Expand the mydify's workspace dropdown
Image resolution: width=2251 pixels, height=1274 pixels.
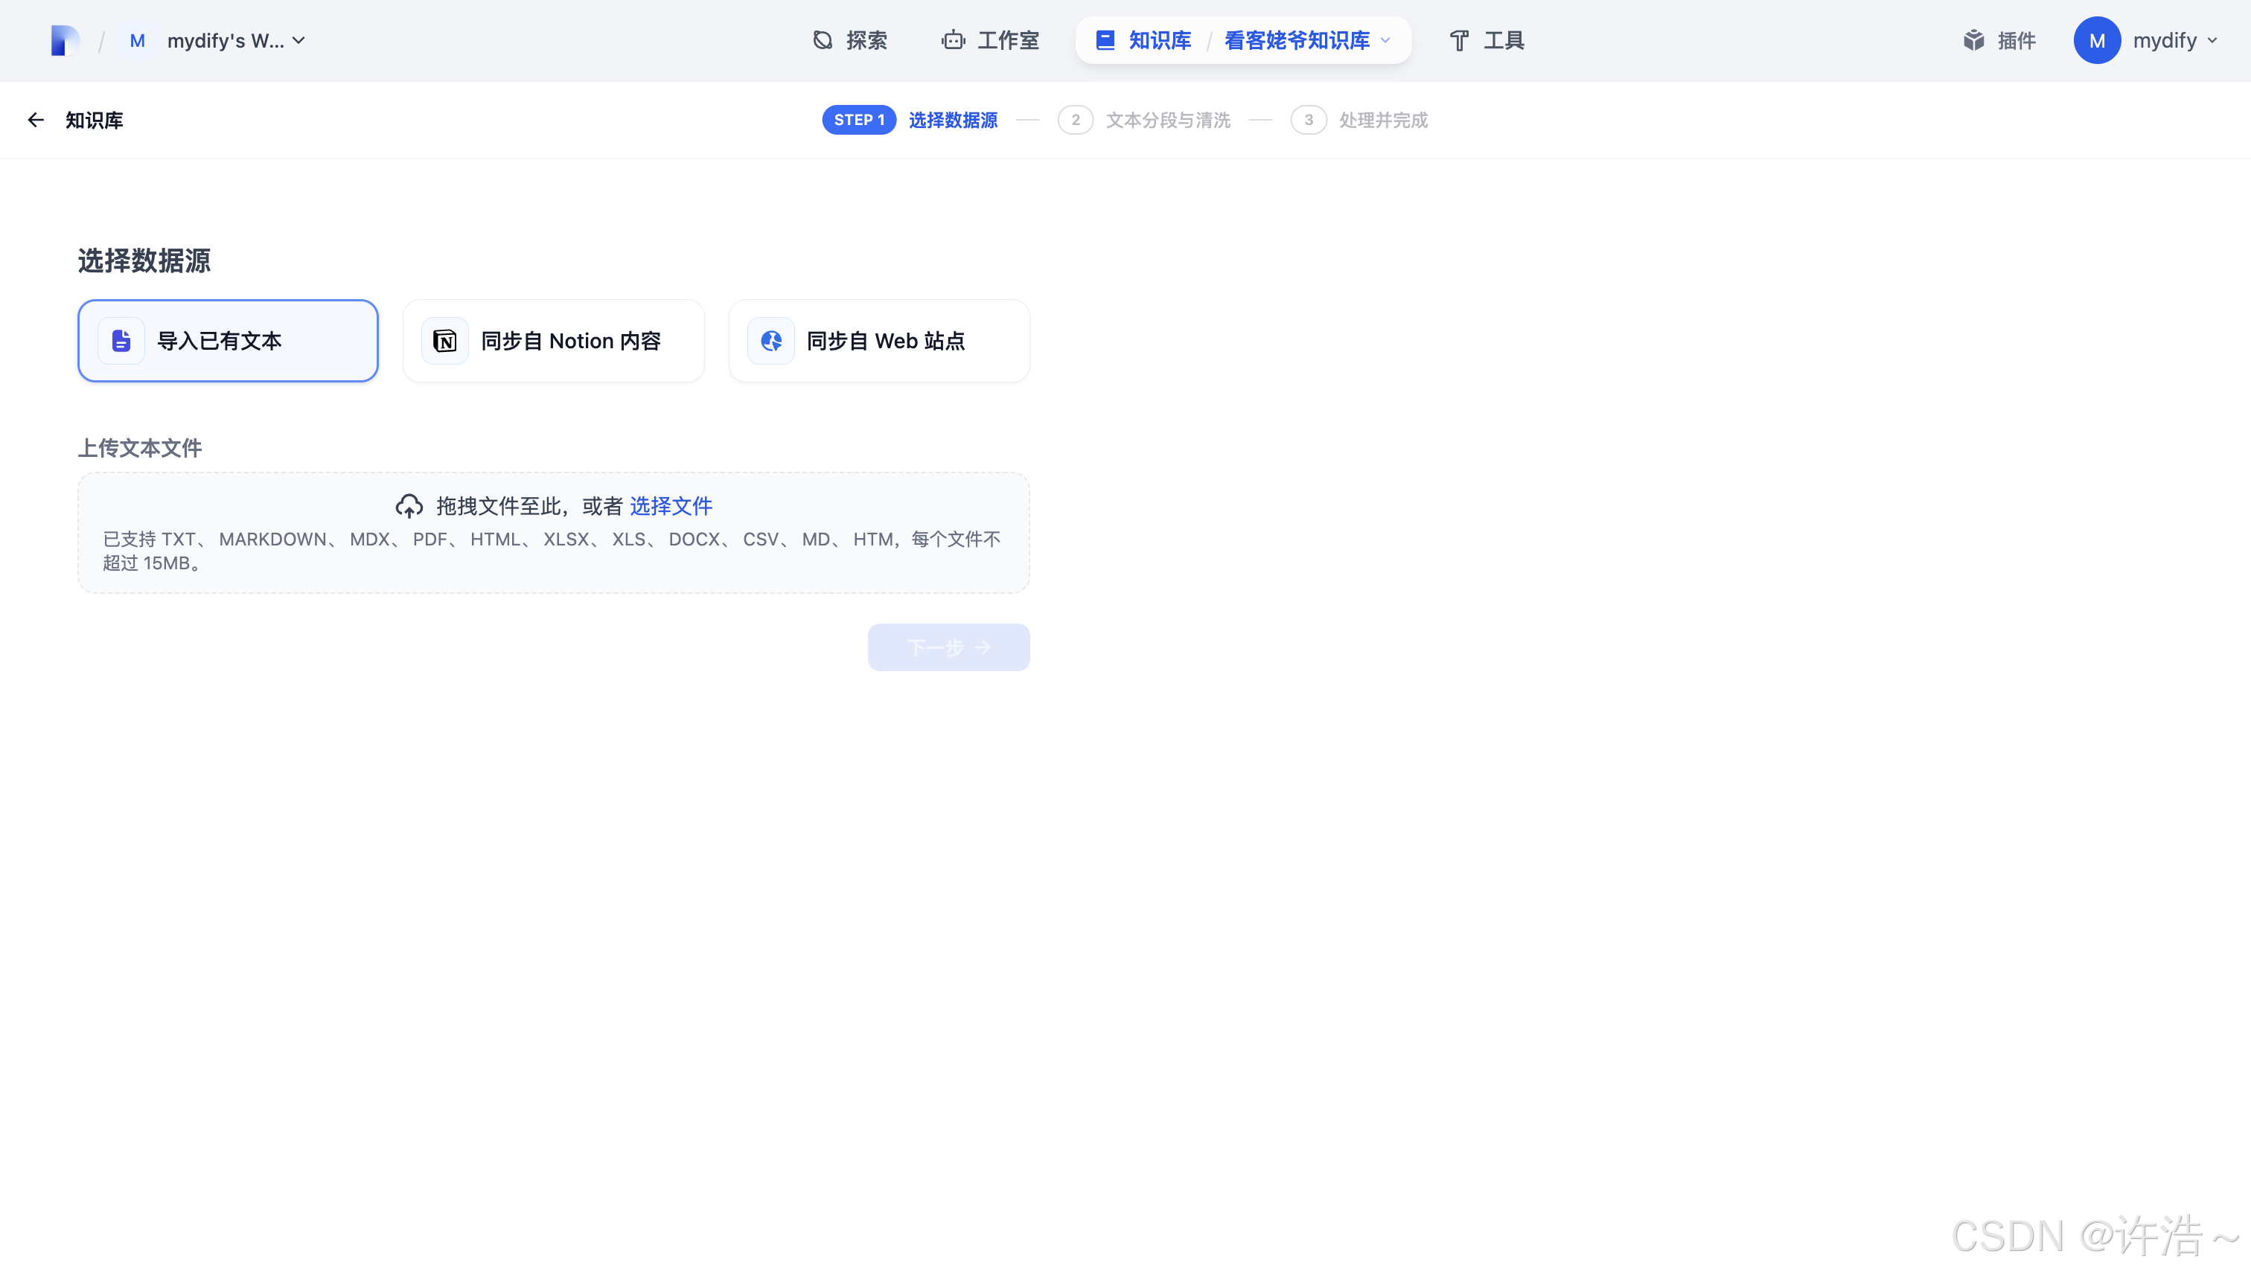click(298, 40)
